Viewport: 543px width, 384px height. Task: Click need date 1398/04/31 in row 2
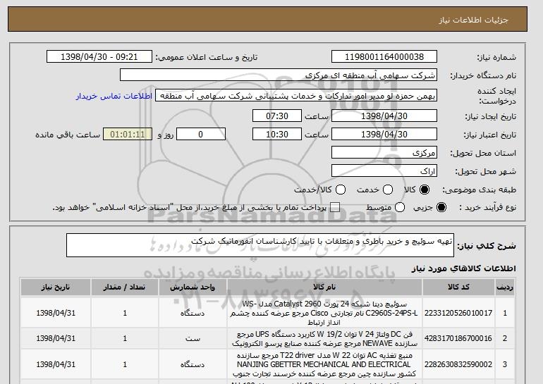click(x=56, y=338)
